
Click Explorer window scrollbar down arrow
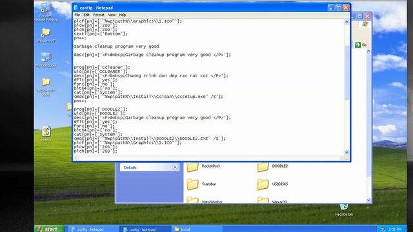[x=368, y=200]
